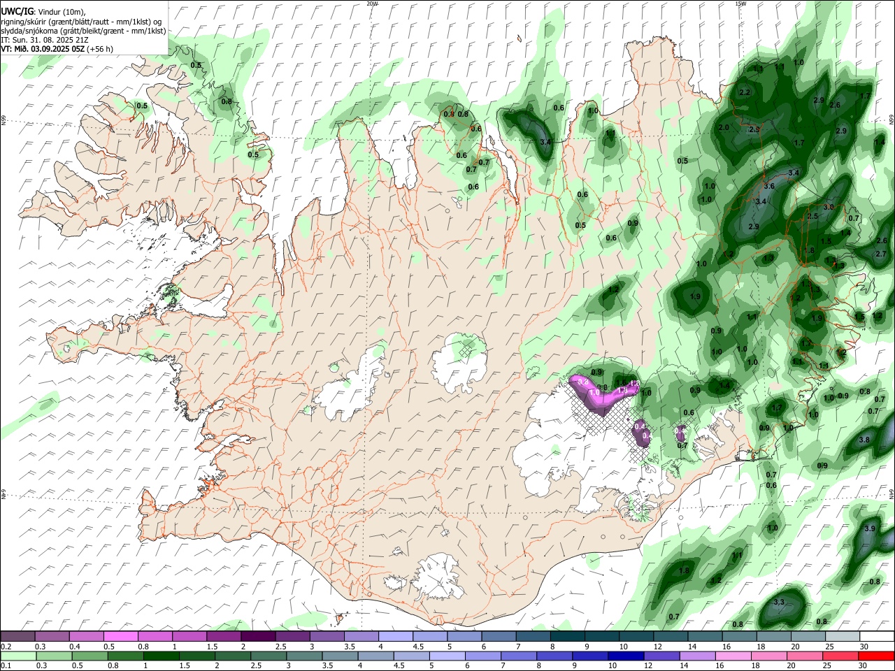Click the 'rigning/skúrir' legend description line
895x671 pixels.
click(81, 22)
